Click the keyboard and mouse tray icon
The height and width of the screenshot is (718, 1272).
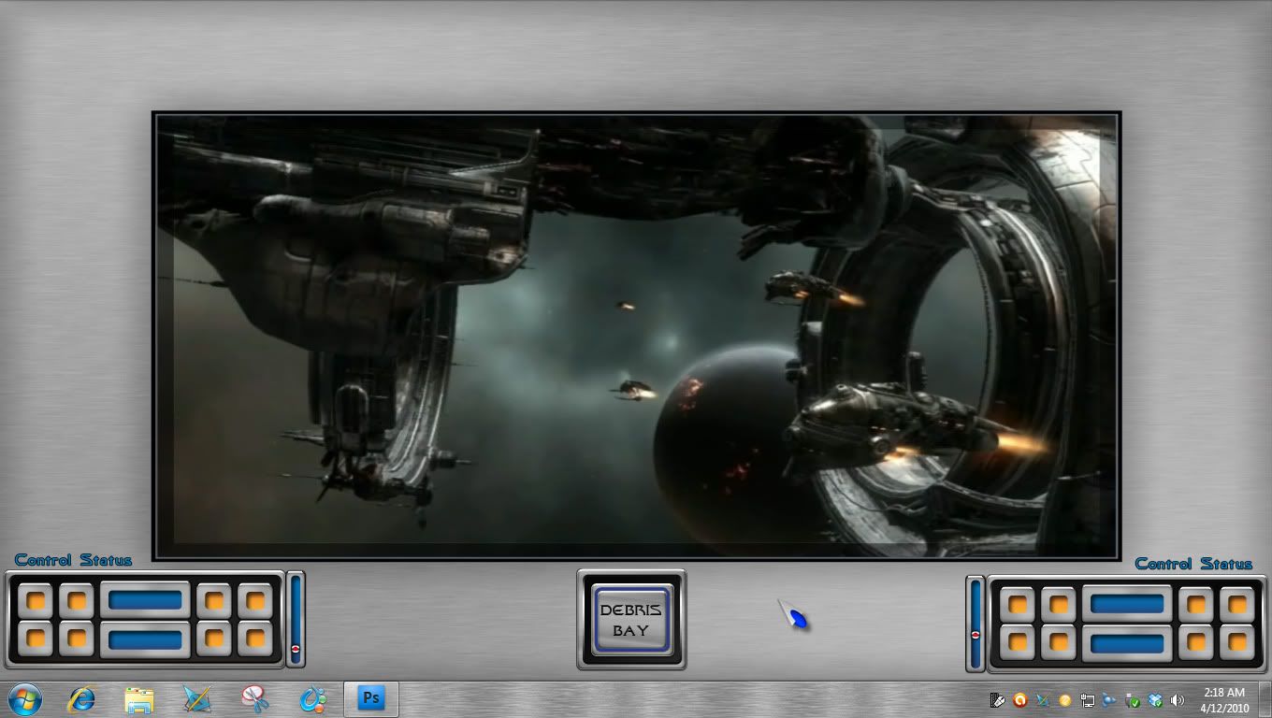998,700
